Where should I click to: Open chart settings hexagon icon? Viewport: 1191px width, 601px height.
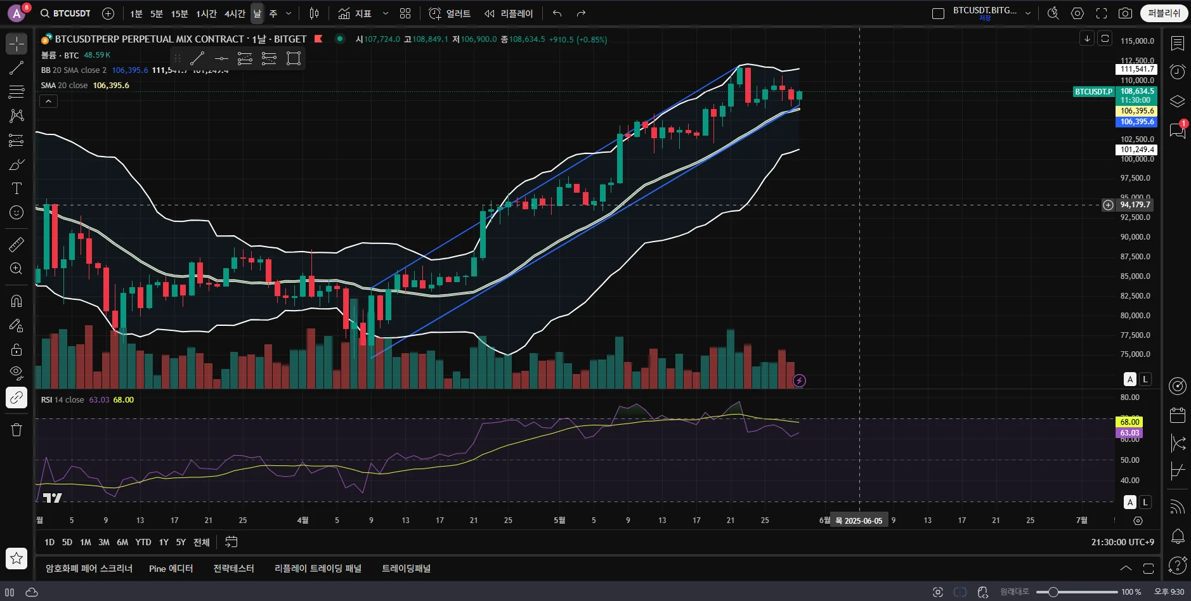pyautogui.click(x=1077, y=13)
